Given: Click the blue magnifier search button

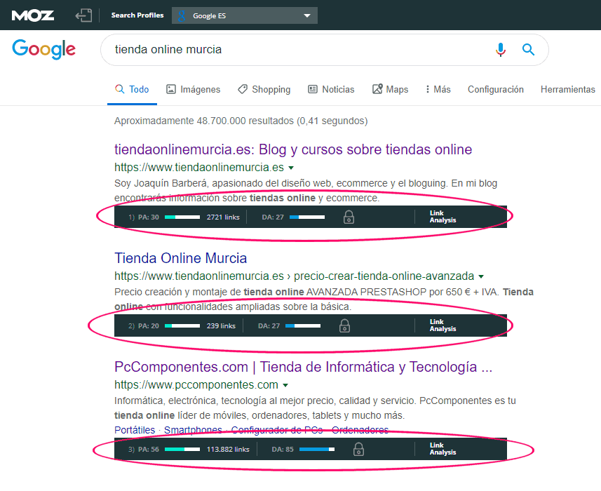Looking at the screenshot, I should 528,49.
